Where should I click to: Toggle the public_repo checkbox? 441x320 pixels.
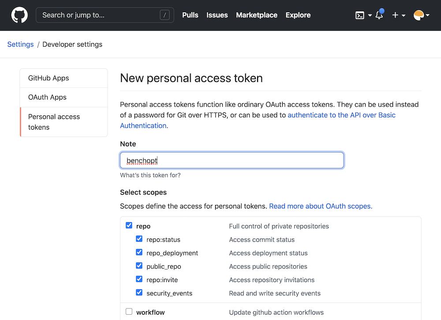(139, 266)
